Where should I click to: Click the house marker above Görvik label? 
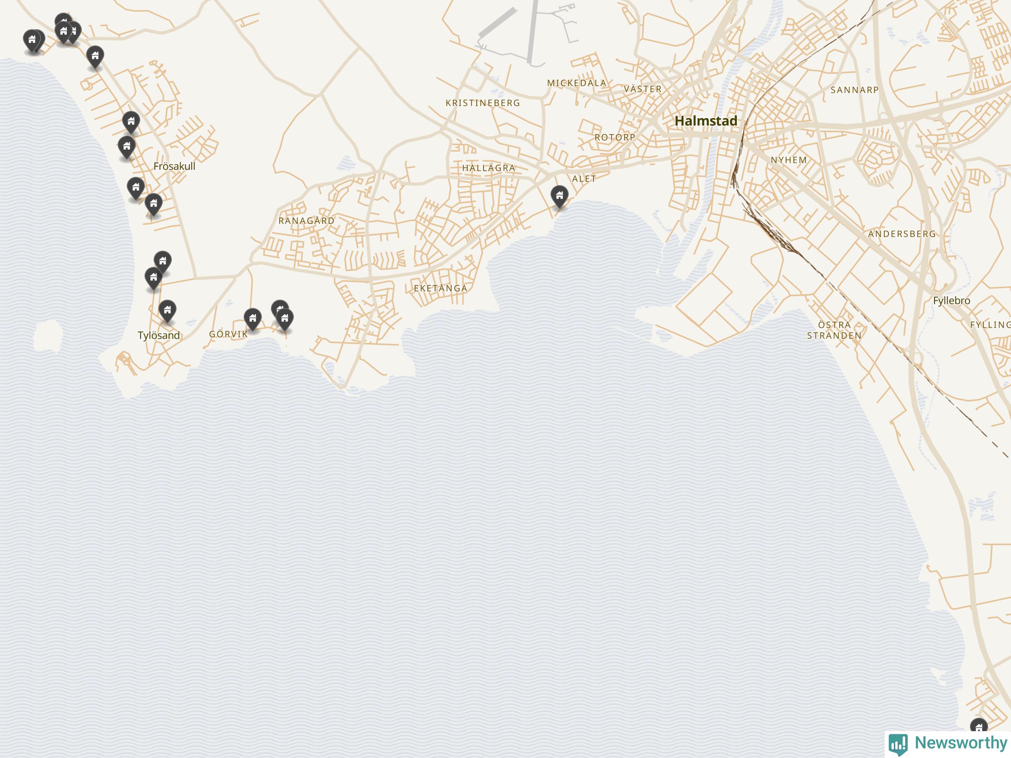pos(253,319)
